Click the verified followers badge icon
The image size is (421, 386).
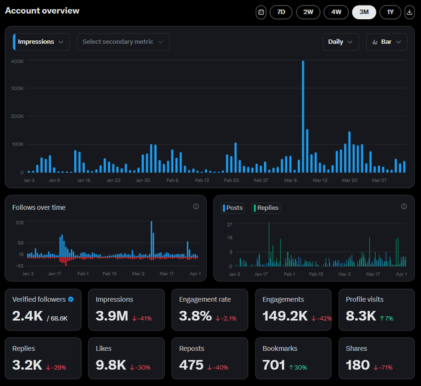[x=71, y=299]
